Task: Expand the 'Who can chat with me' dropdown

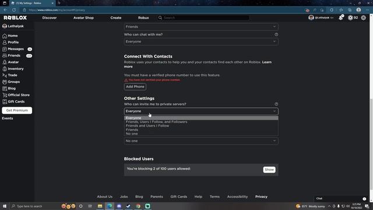Action: click(x=201, y=41)
